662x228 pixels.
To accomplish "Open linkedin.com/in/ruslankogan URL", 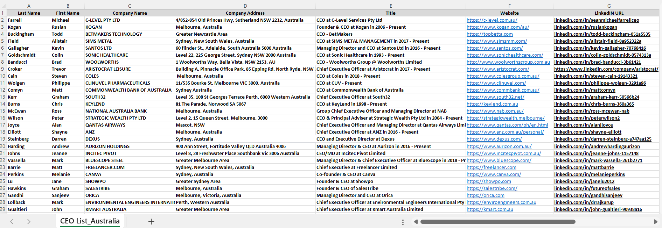I will click(586, 27).
